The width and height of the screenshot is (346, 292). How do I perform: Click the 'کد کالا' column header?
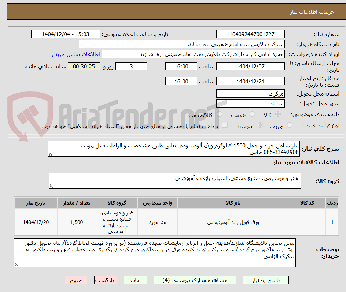coord(307,203)
